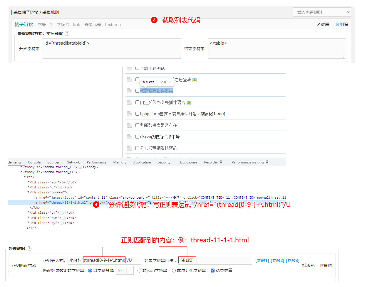Select the 以字符分隔 radio option
This screenshot has height=287, width=382.
[90, 271]
